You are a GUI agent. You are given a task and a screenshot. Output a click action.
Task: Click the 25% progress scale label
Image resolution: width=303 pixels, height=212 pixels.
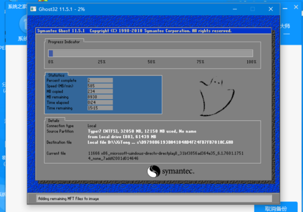[x=102, y=62]
